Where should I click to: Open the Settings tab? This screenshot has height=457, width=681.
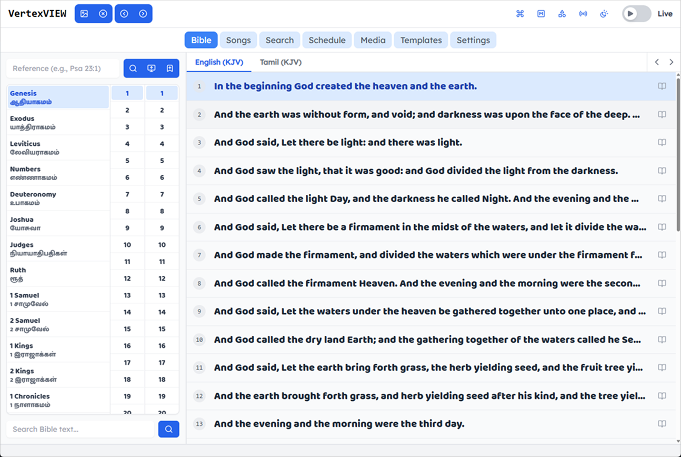pyautogui.click(x=473, y=40)
